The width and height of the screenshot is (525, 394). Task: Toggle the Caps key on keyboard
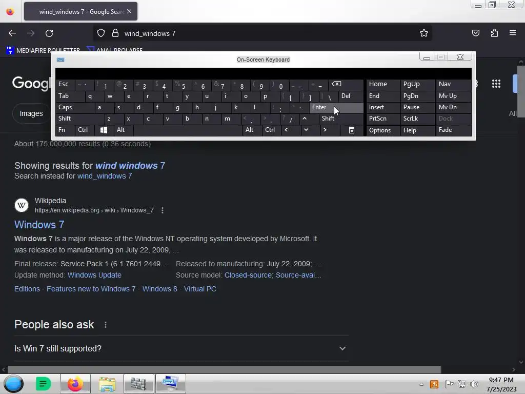(75, 108)
